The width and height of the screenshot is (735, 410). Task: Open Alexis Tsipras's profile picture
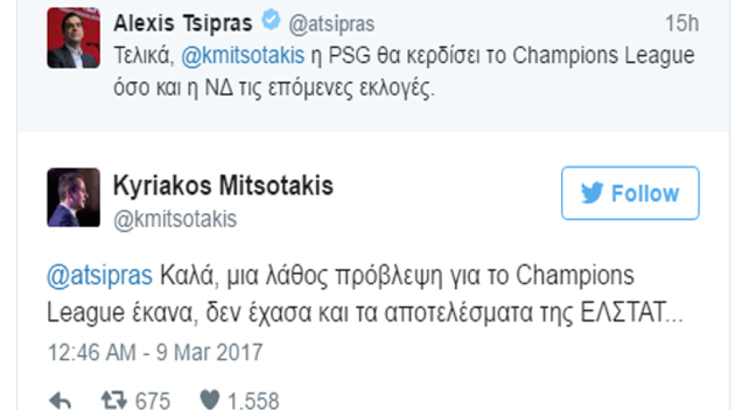click(x=73, y=38)
